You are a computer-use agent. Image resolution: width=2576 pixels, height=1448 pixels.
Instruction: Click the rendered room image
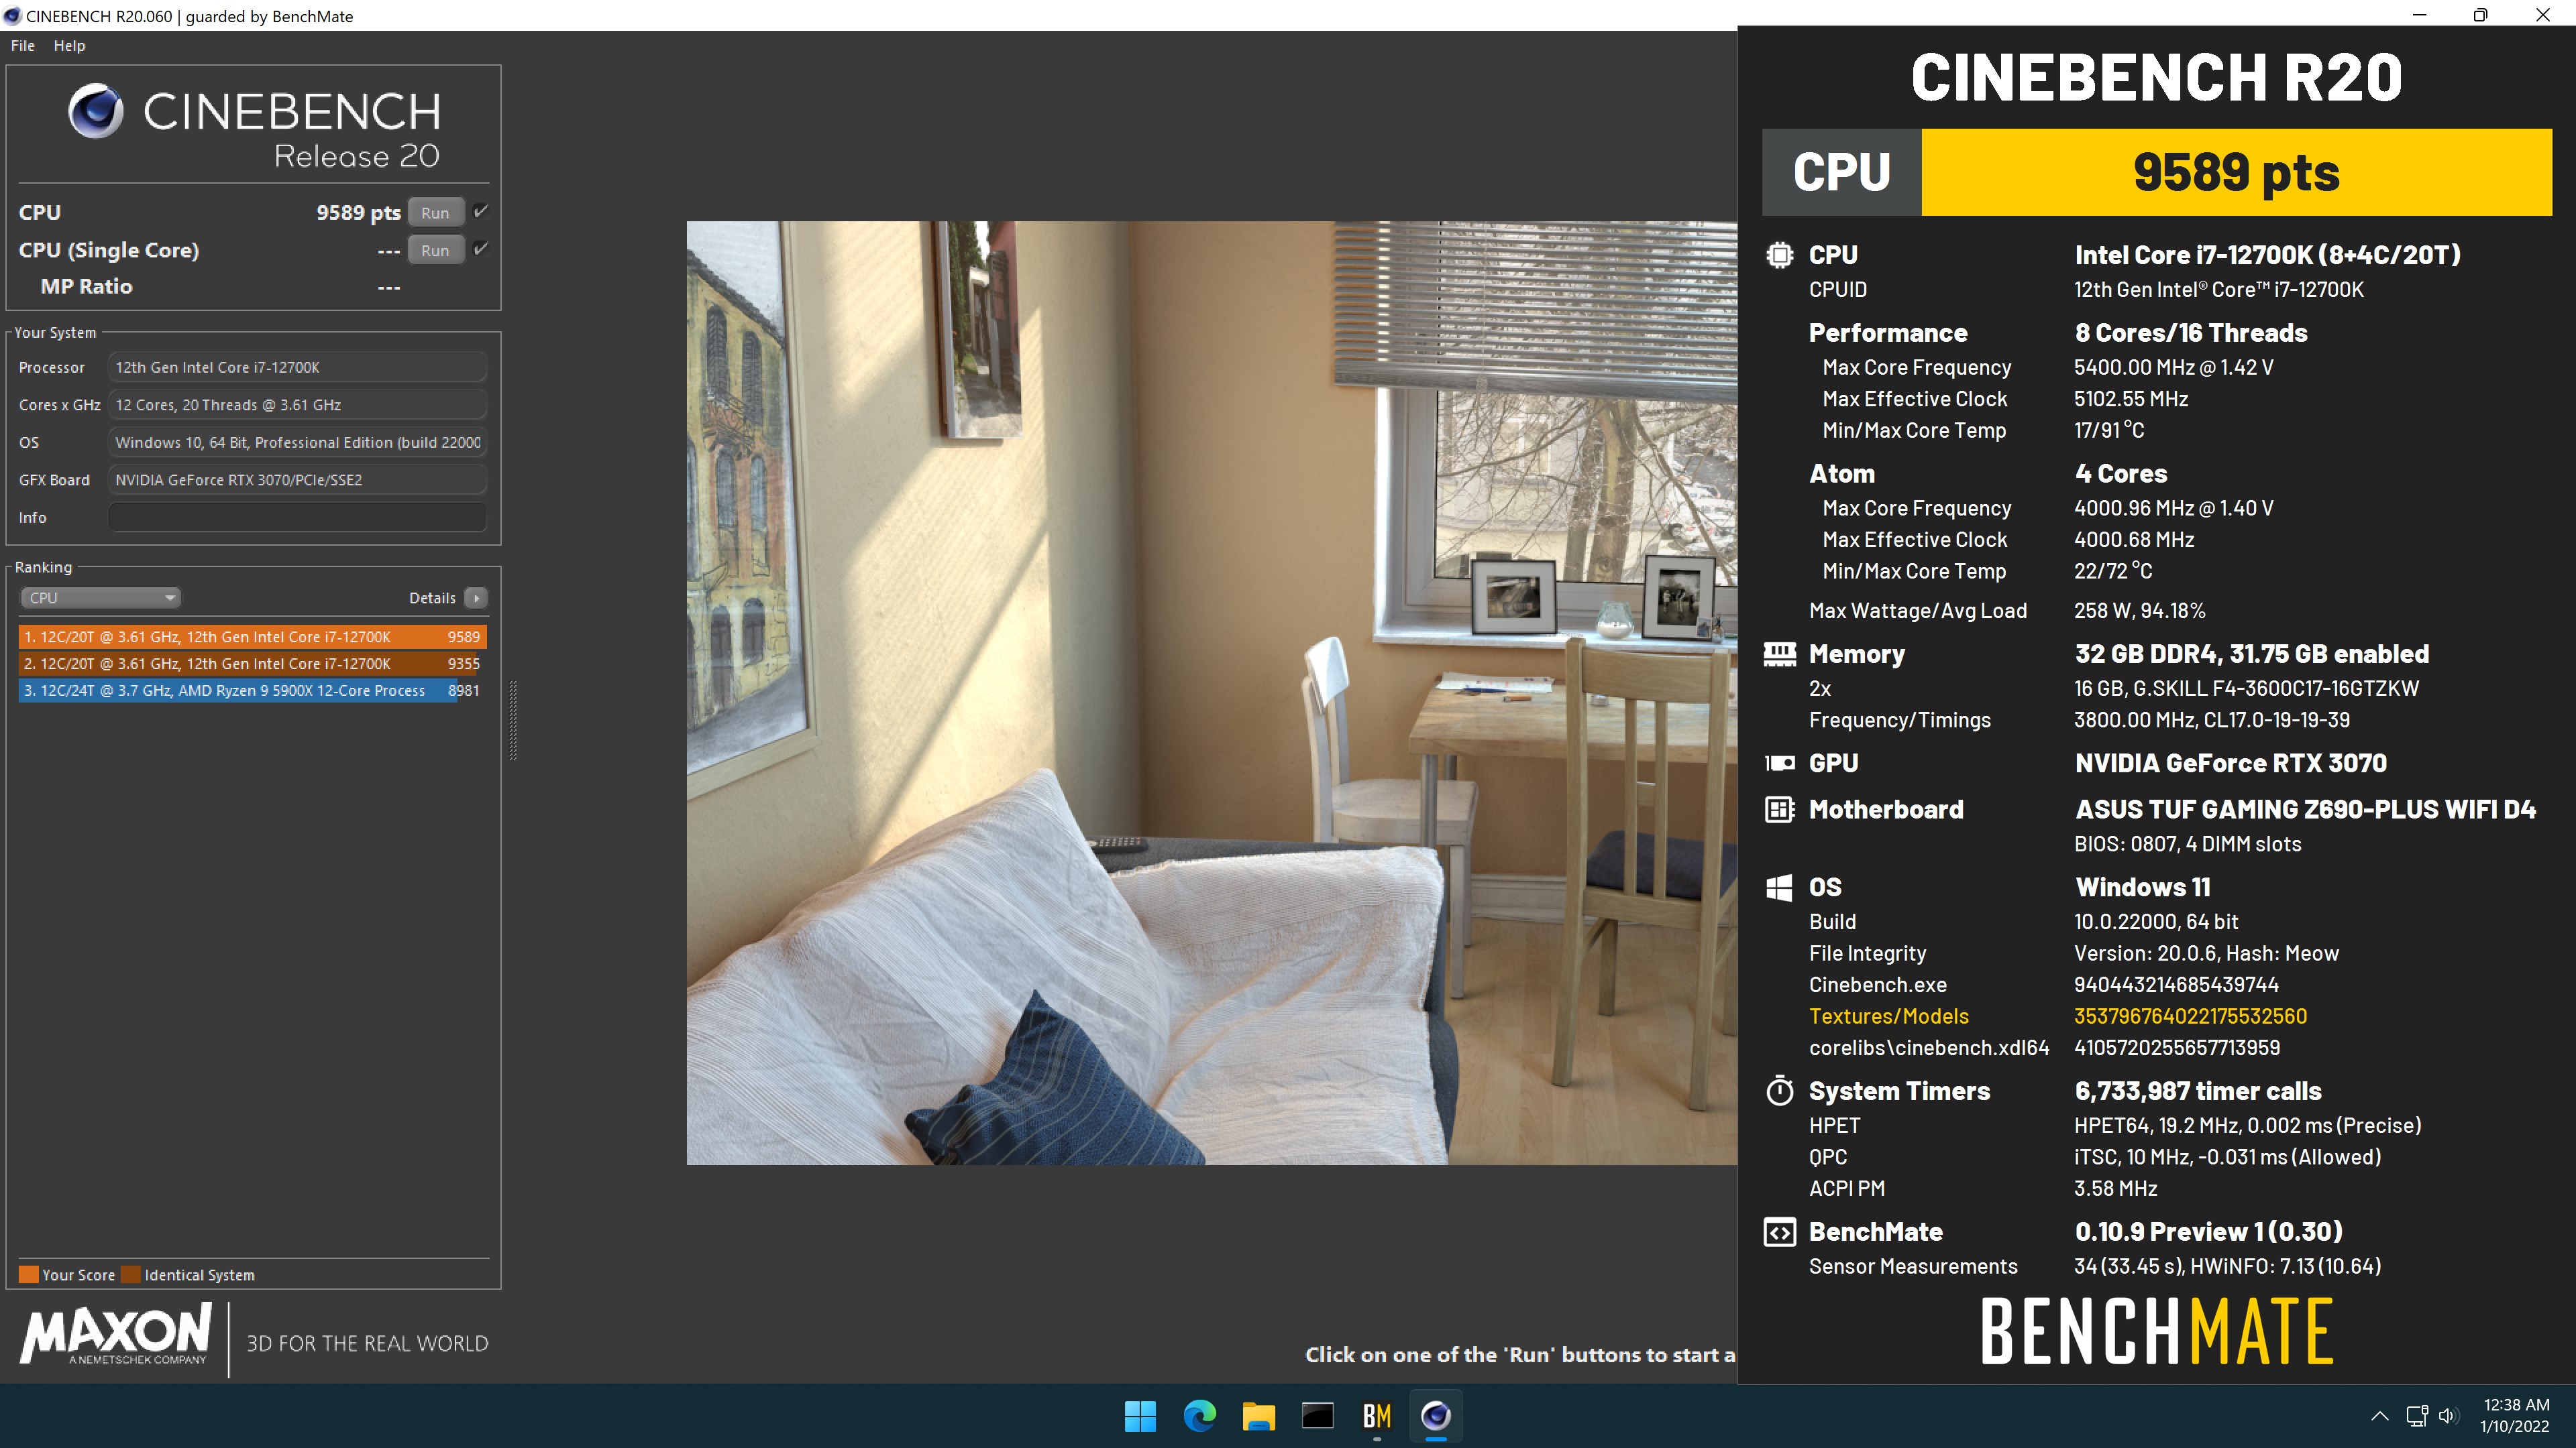[1211, 692]
